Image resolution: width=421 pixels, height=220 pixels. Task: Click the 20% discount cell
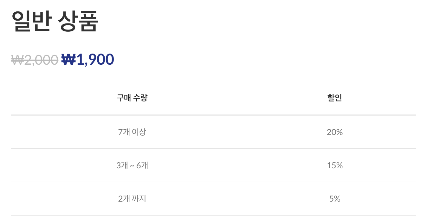[x=334, y=132]
